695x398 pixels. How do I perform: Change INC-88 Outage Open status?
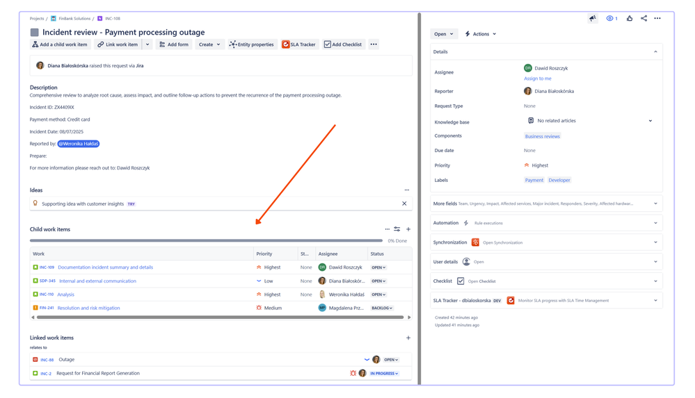point(391,360)
